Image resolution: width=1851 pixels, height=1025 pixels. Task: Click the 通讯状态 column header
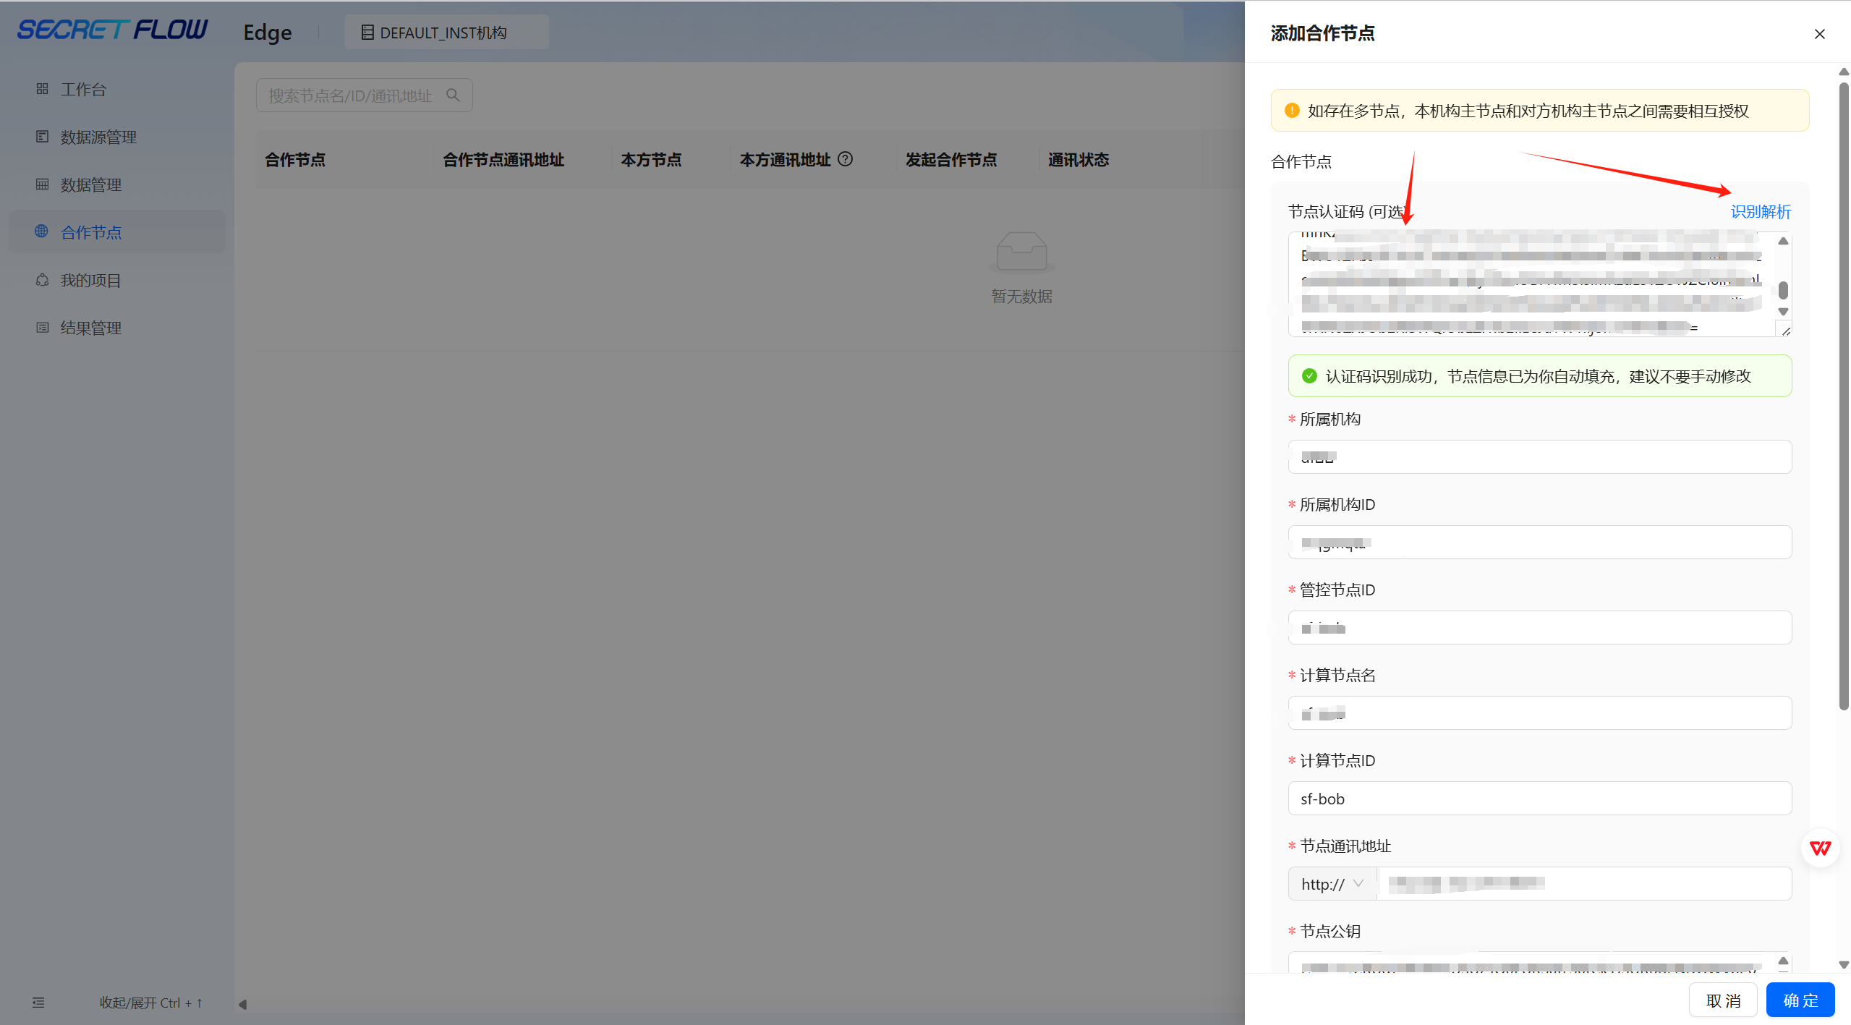coord(1078,159)
